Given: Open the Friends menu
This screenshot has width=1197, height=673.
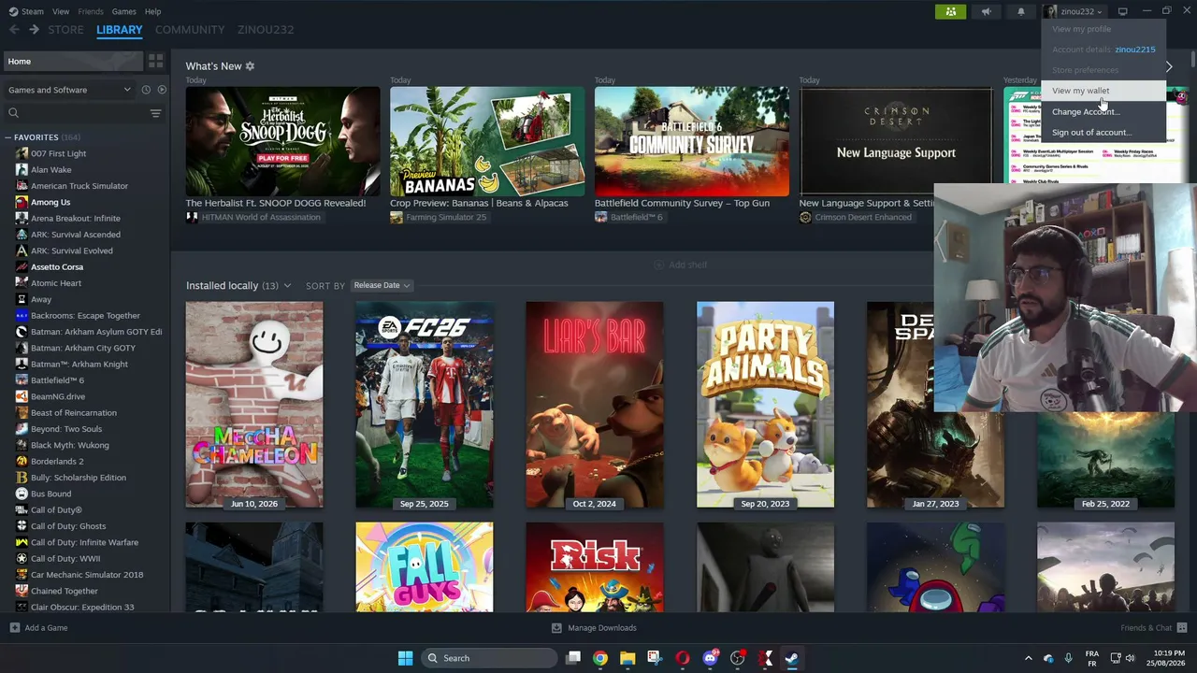Looking at the screenshot, I should click(91, 11).
